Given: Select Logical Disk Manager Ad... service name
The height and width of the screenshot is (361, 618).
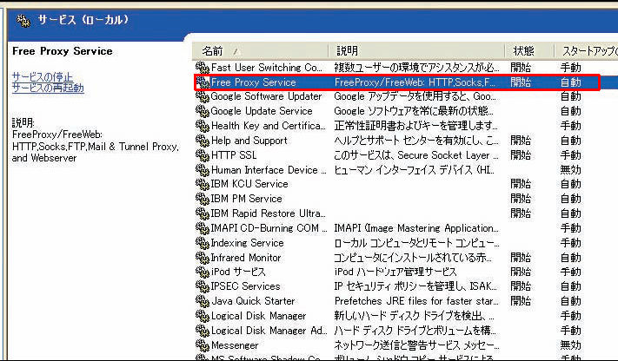Looking at the screenshot, I should 269,331.
